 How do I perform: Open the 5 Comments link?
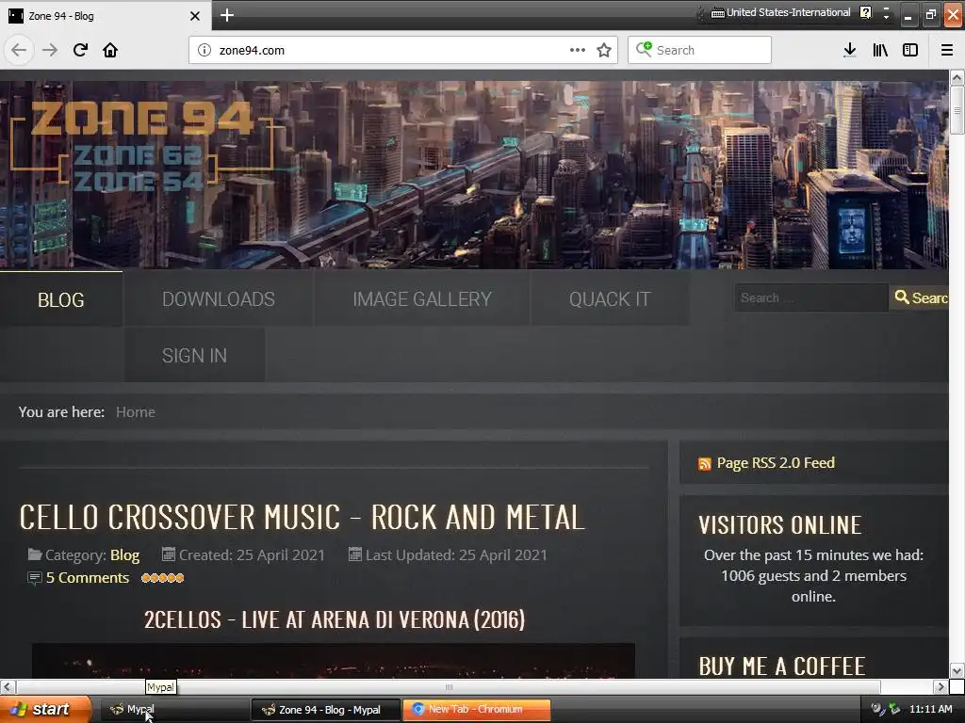(x=88, y=578)
